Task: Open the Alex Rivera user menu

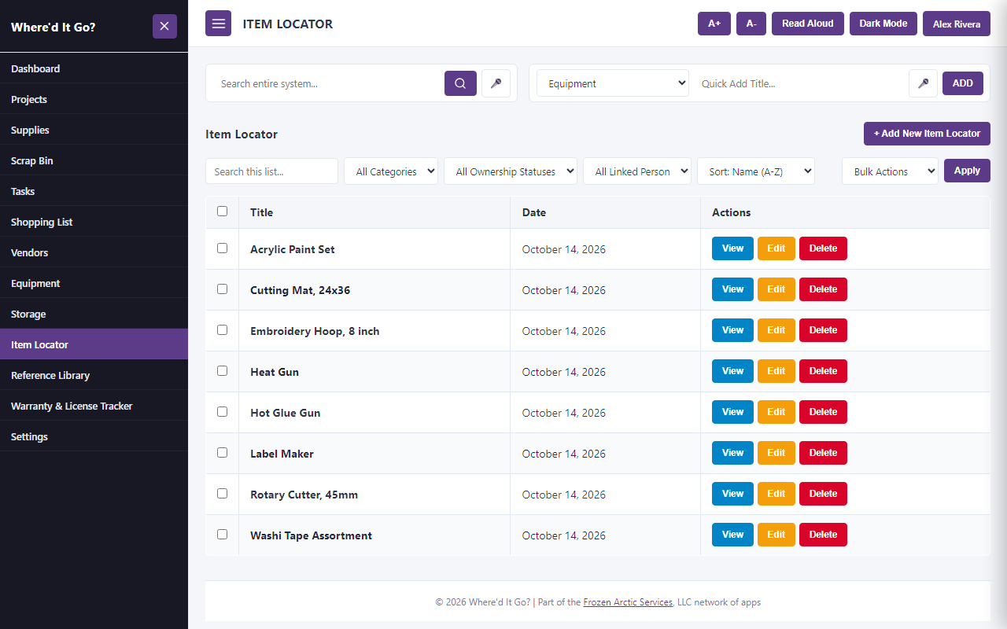Action: click(x=957, y=24)
